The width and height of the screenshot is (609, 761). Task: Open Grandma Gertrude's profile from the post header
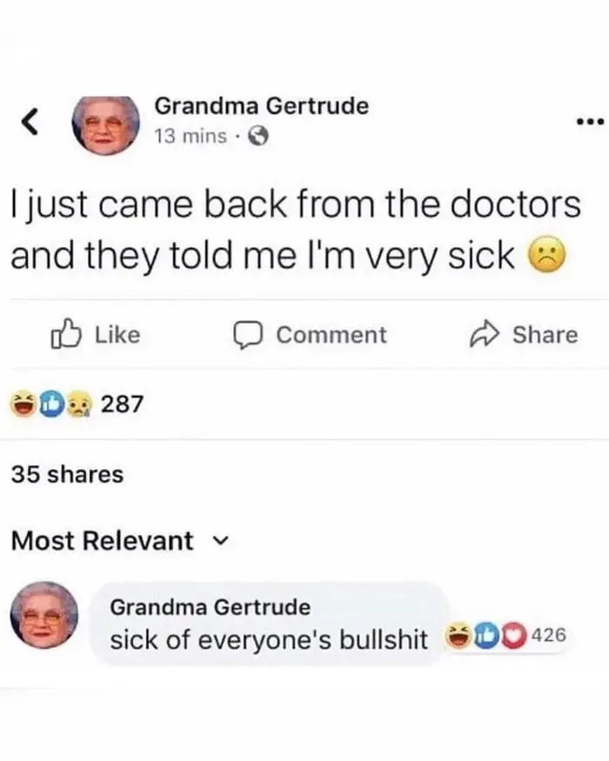262,106
